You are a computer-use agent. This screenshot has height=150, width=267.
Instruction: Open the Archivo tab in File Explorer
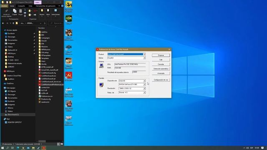pos(4,6)
